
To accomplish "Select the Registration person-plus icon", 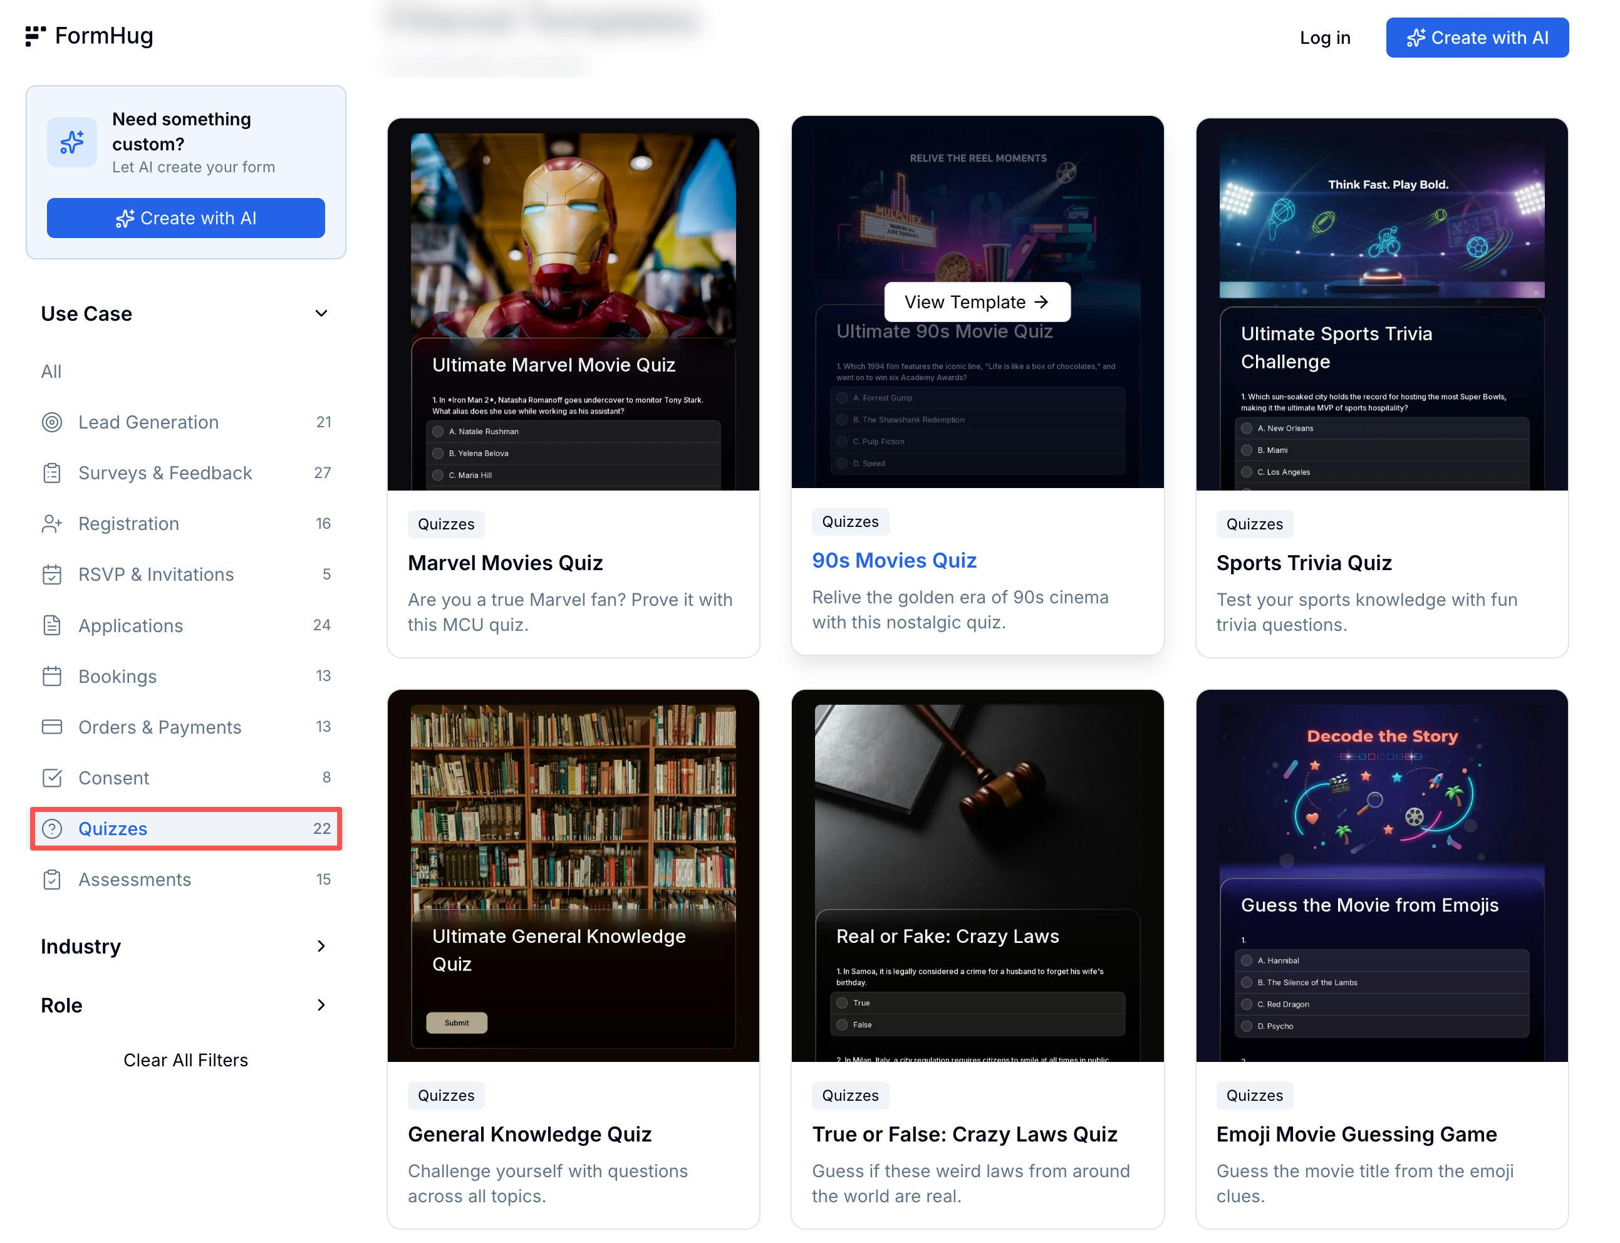I will click(53, 523).
